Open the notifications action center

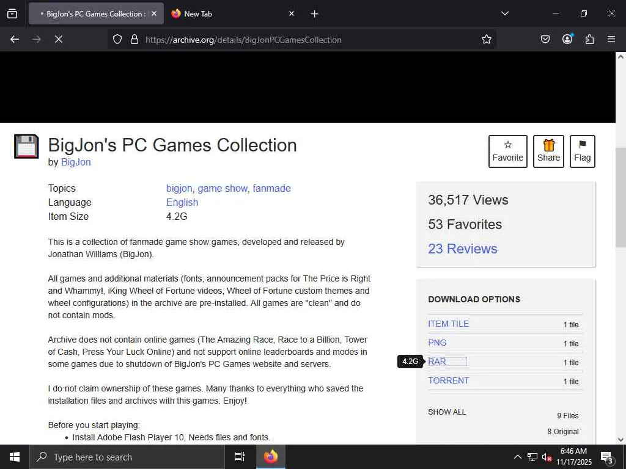607,457
